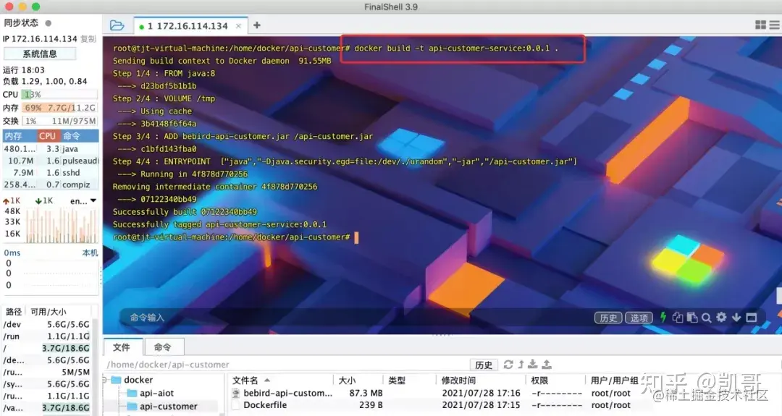Image resolution: width=782 pixels, height=416 pixels.
Task: Sort files by 修改时间 column header
Action: coord(482,380)
